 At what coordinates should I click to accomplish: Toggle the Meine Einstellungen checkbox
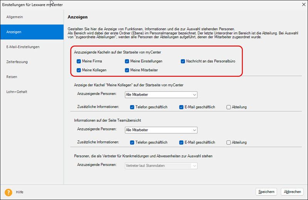[127, 61]
